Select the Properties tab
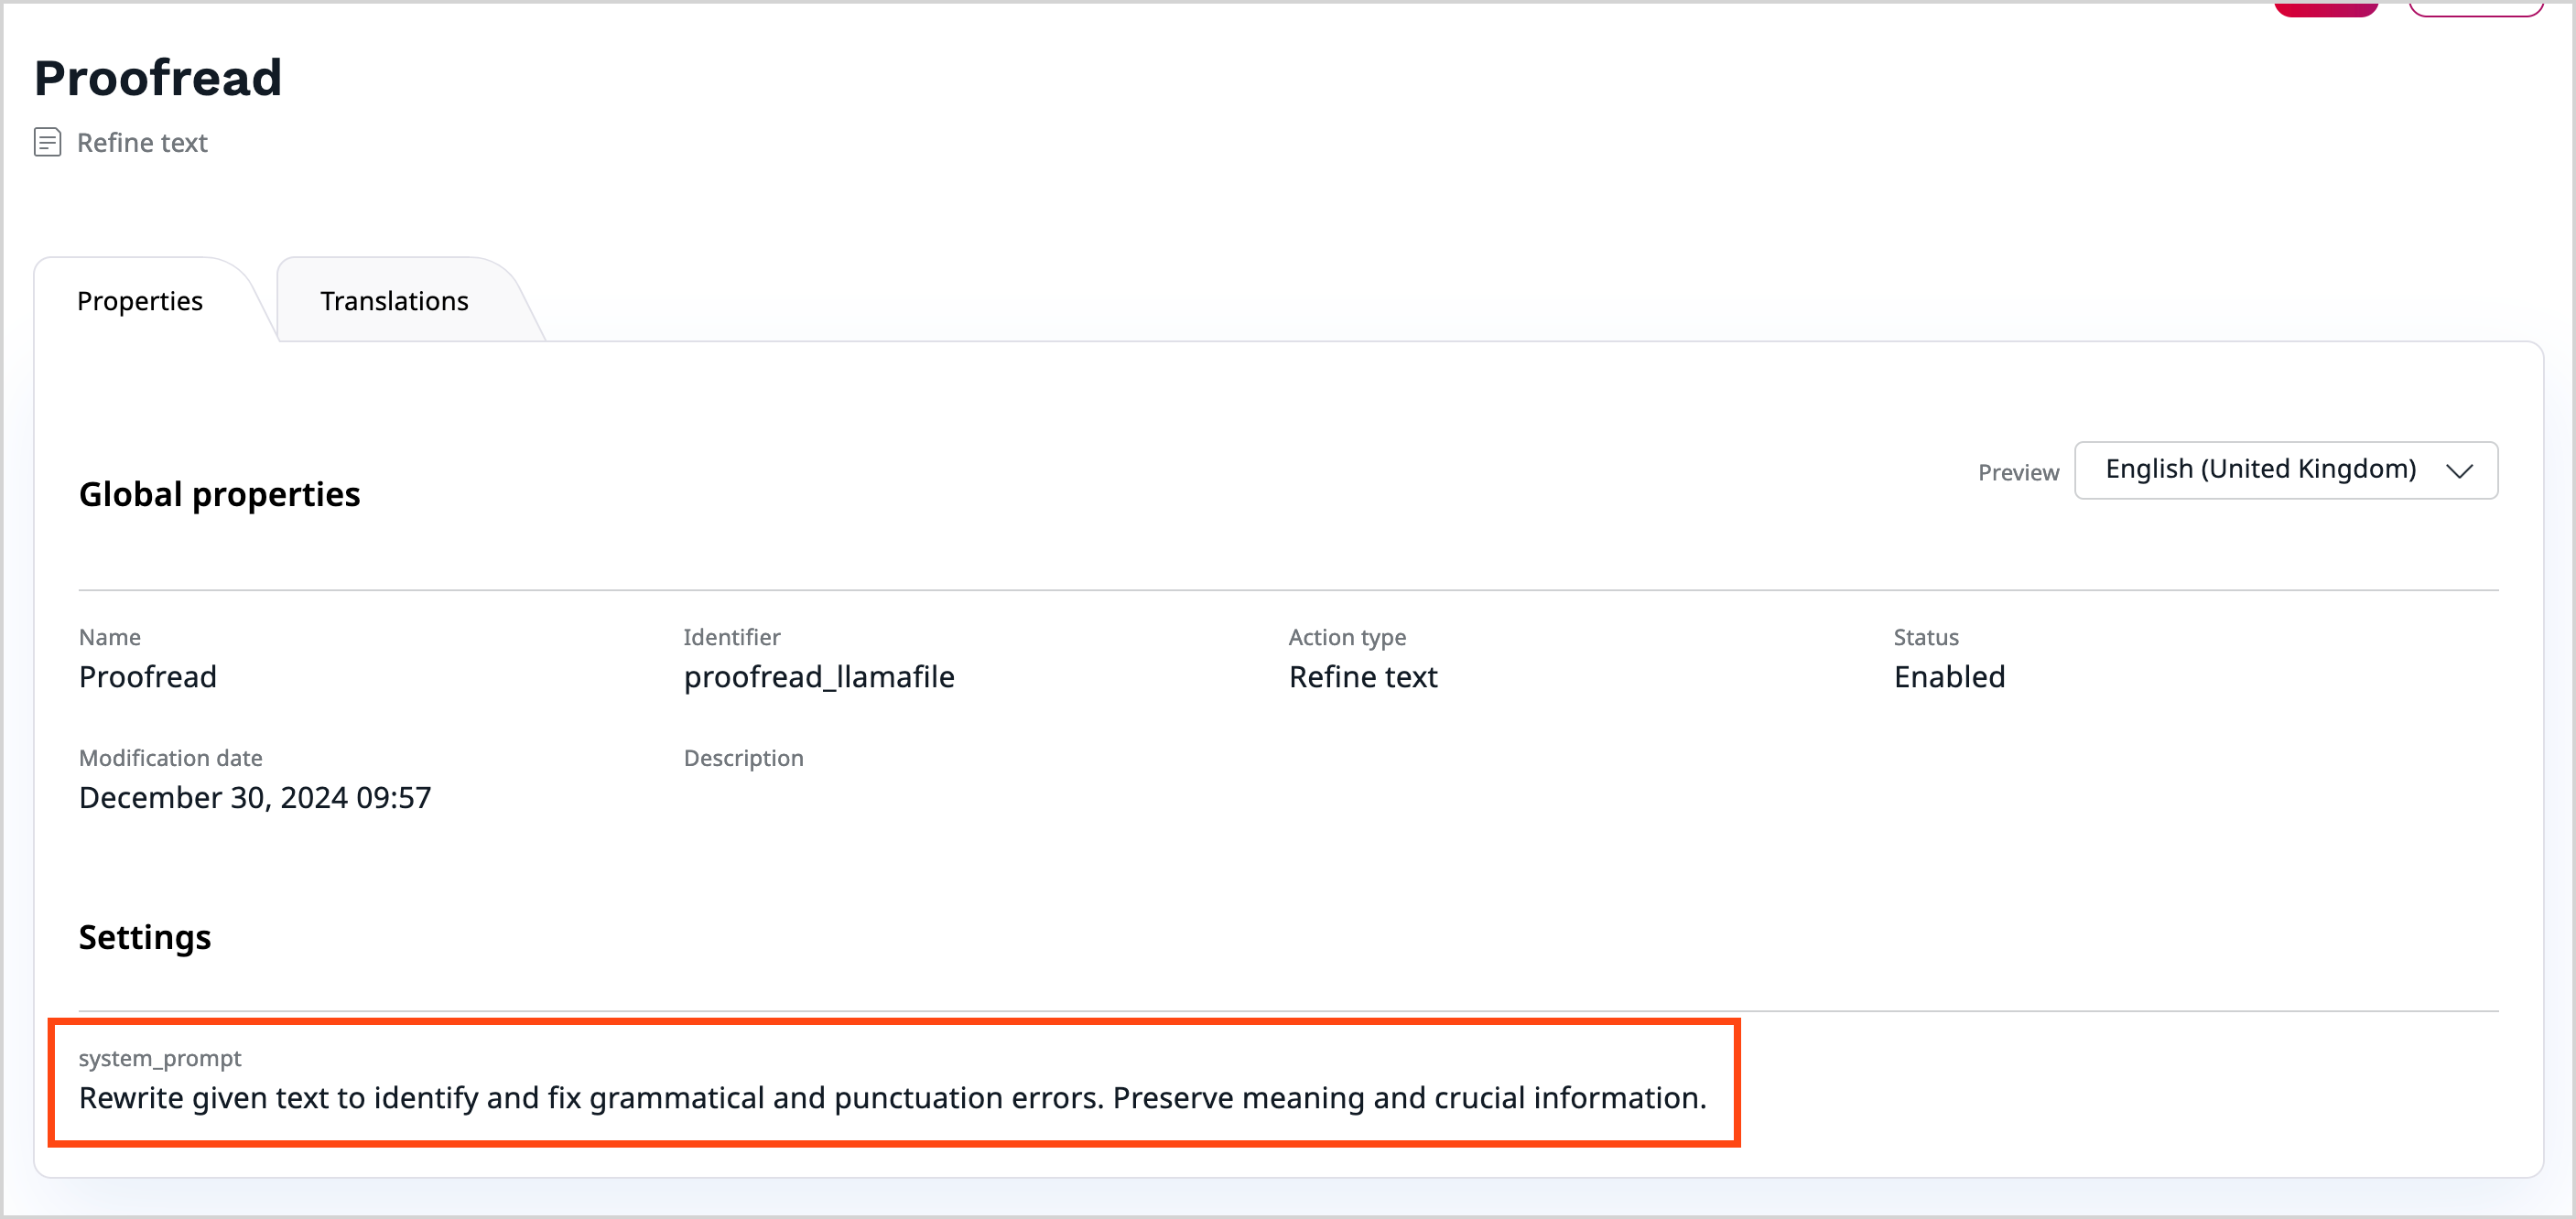2576x1219 pixels. coord(139,300)
